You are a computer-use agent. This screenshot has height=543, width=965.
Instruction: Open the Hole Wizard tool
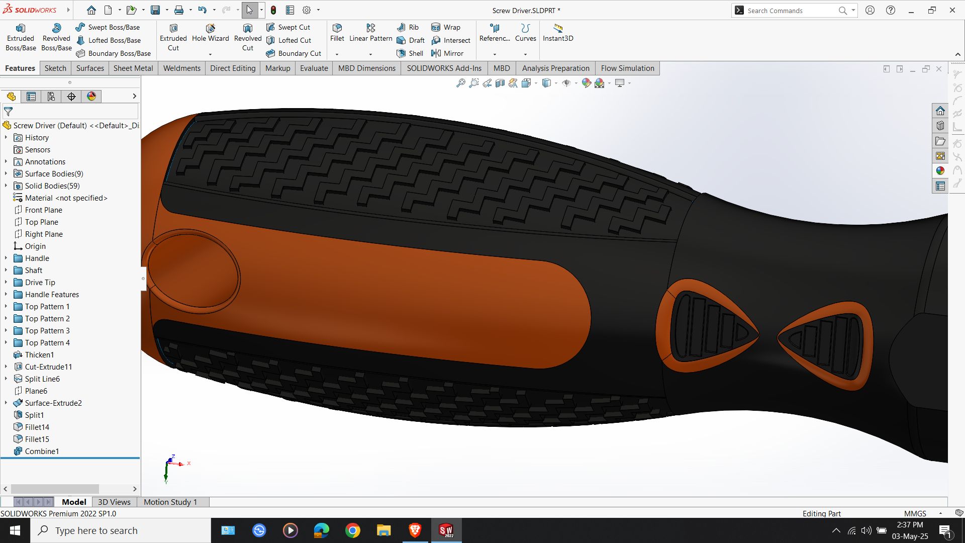coord(210,33)
